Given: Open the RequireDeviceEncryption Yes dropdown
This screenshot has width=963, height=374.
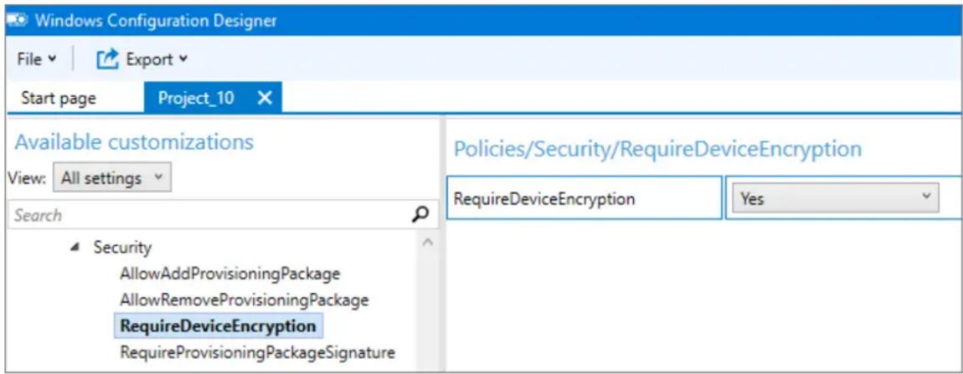Looking at the screenshot, I should (836, 199).
